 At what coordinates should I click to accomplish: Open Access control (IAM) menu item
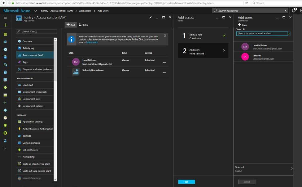click(x=35, y=55)
